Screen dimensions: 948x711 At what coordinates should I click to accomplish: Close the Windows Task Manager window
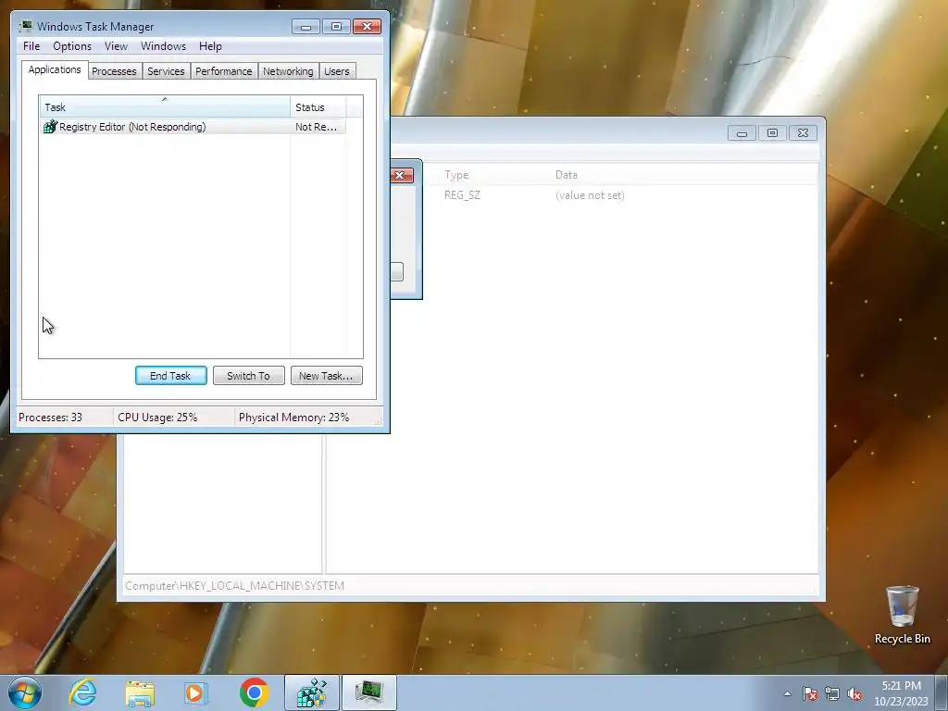pyautogui.click(x=367, y=27)
